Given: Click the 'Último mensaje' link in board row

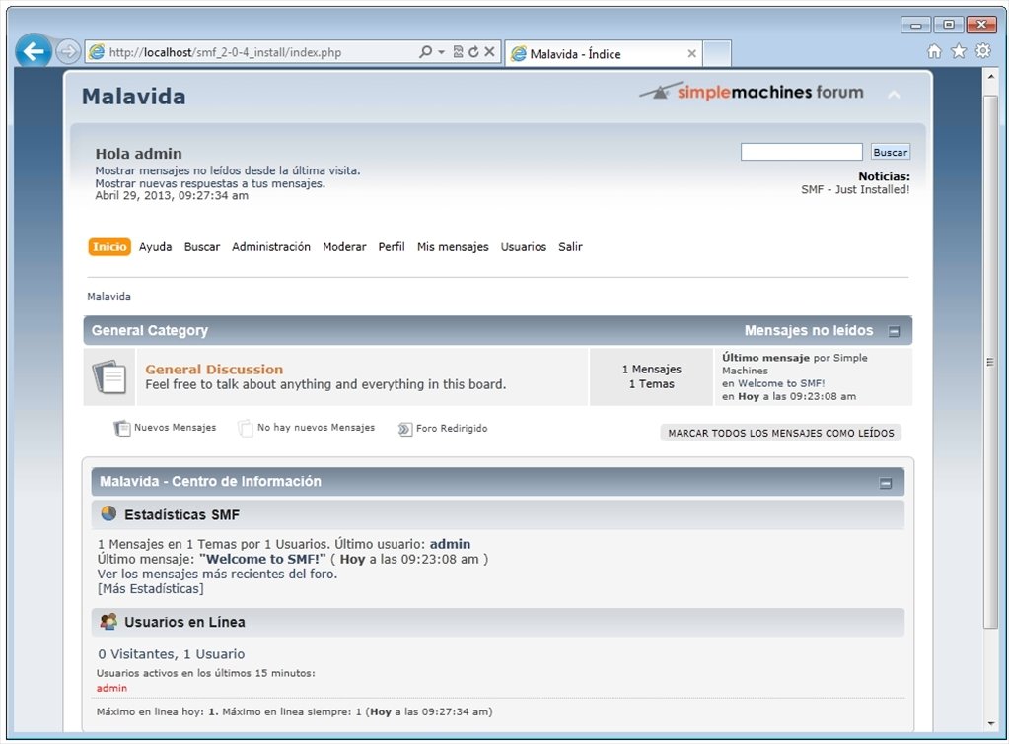Looking at the screenshot, I should tap(765, 358).
